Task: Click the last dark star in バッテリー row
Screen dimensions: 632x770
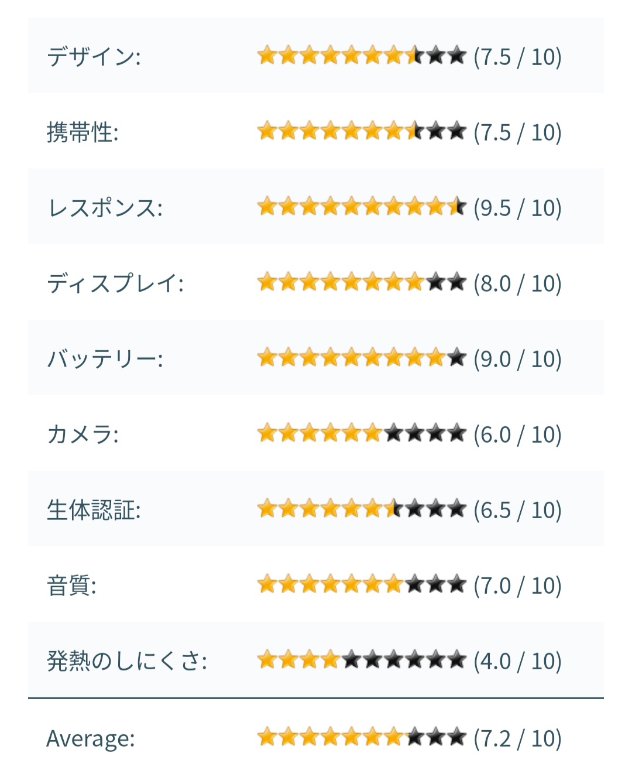Action: [x=456, y=358]
